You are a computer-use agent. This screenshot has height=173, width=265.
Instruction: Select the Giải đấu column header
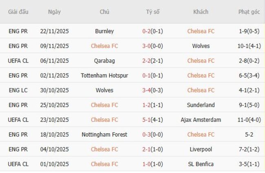click(18, 12)
